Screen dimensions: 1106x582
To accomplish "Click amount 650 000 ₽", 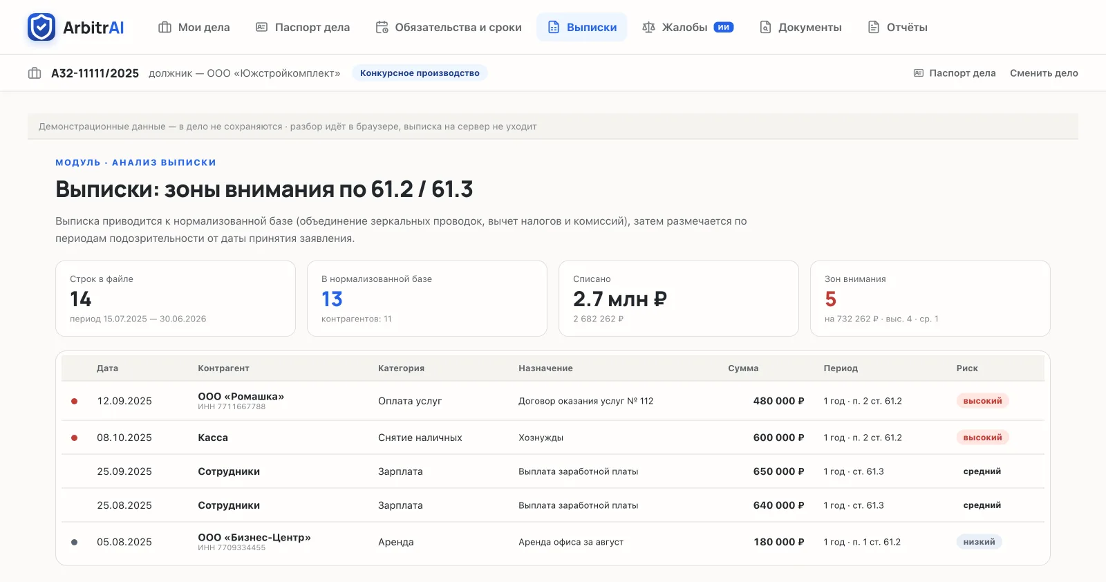I will coord(778,471).
